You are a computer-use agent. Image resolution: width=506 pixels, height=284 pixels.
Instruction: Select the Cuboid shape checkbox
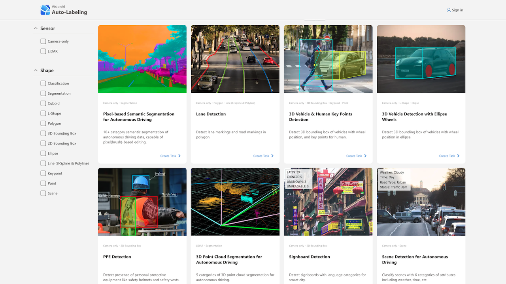point(43,103)
